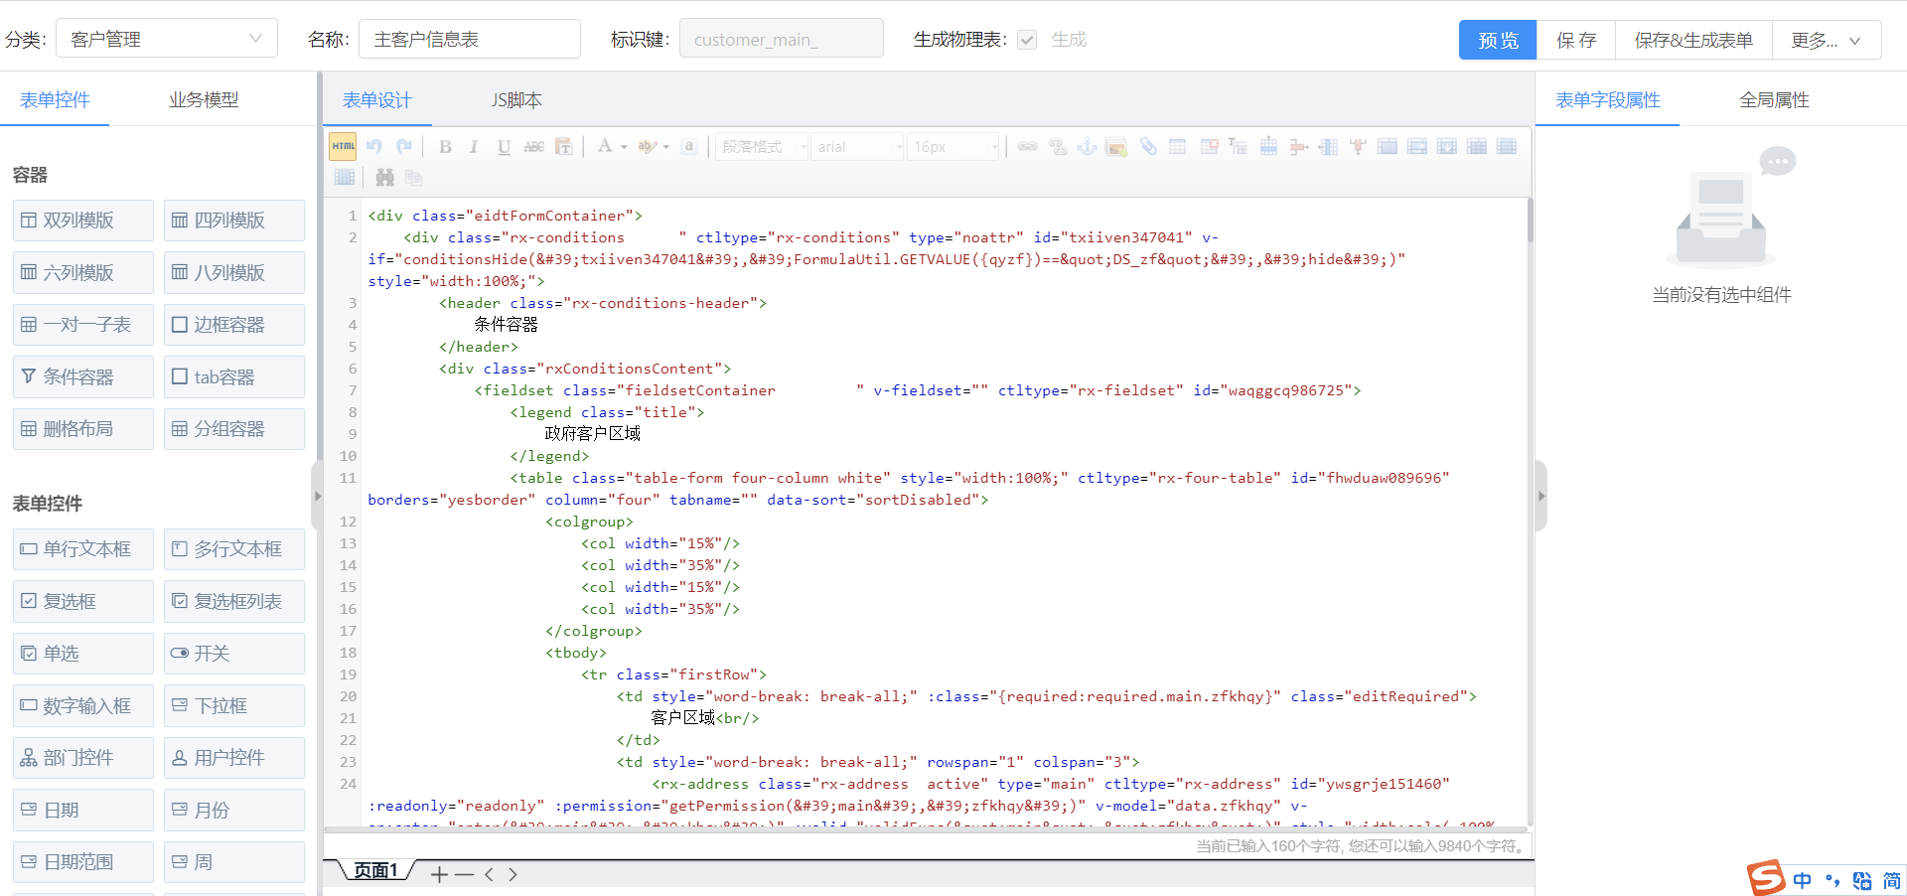Switch to the 业务模型 tab
Screen dimensions: 1907x896
click(x=204, y=99)
